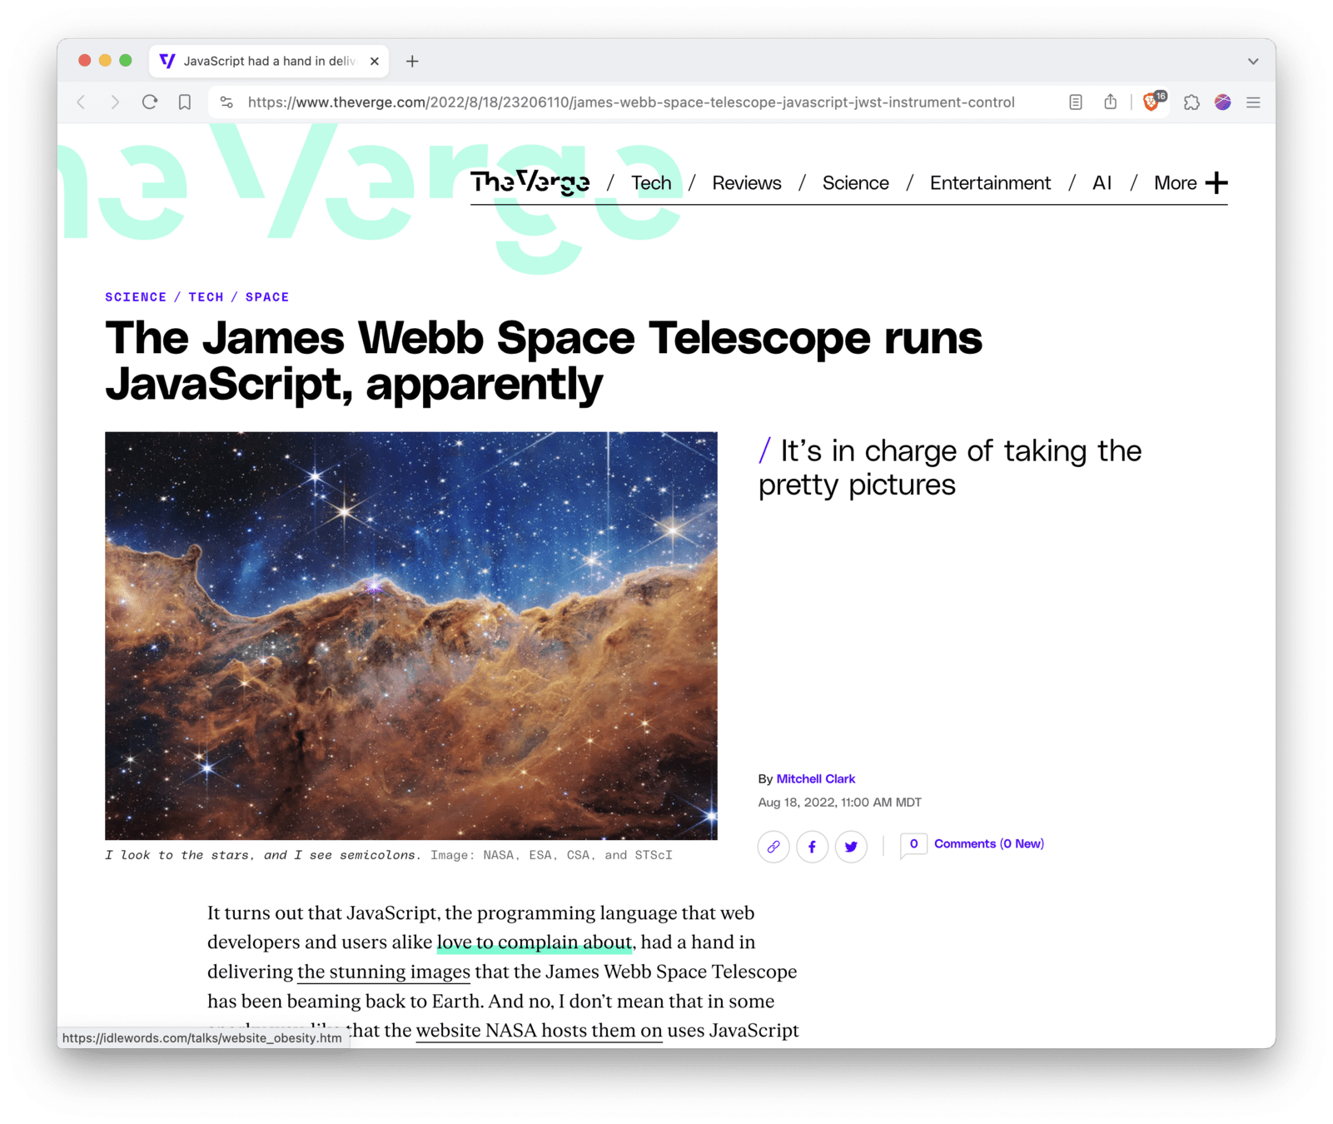The height and width of the screenshot is (1124, 1333).
Task: Close the JavaScript article tab
Action: (x=375, y=61)
